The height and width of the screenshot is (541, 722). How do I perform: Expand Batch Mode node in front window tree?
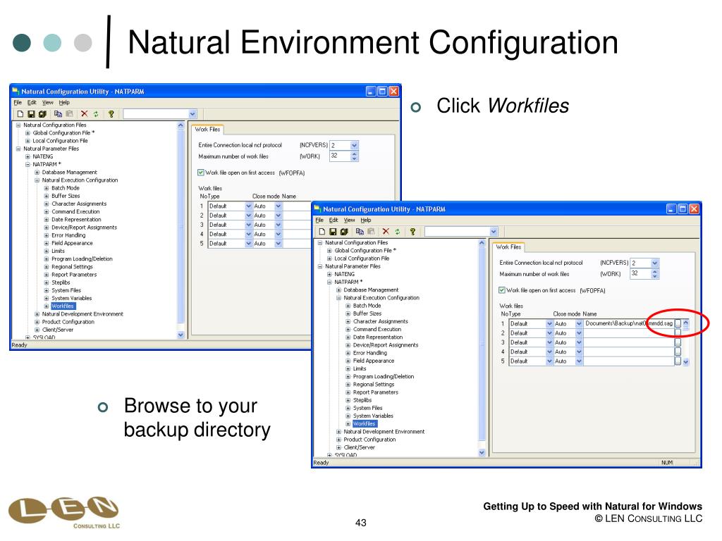point(348,306)
